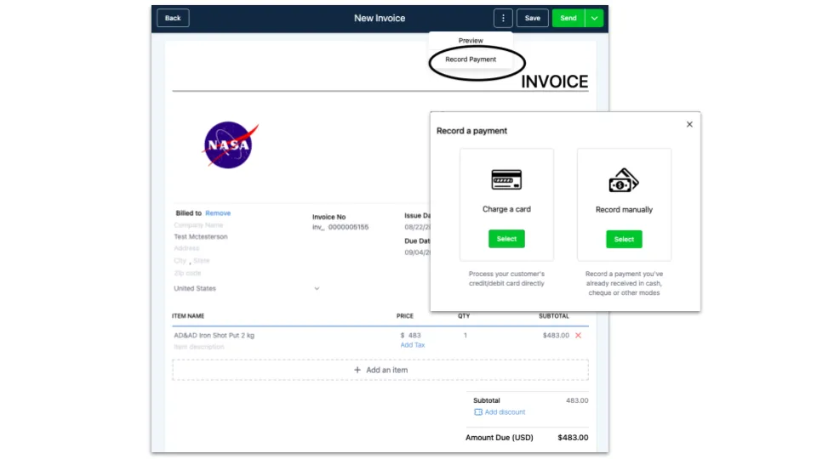Select the Record manually option
817x459 pixels.
click(624, 240)
